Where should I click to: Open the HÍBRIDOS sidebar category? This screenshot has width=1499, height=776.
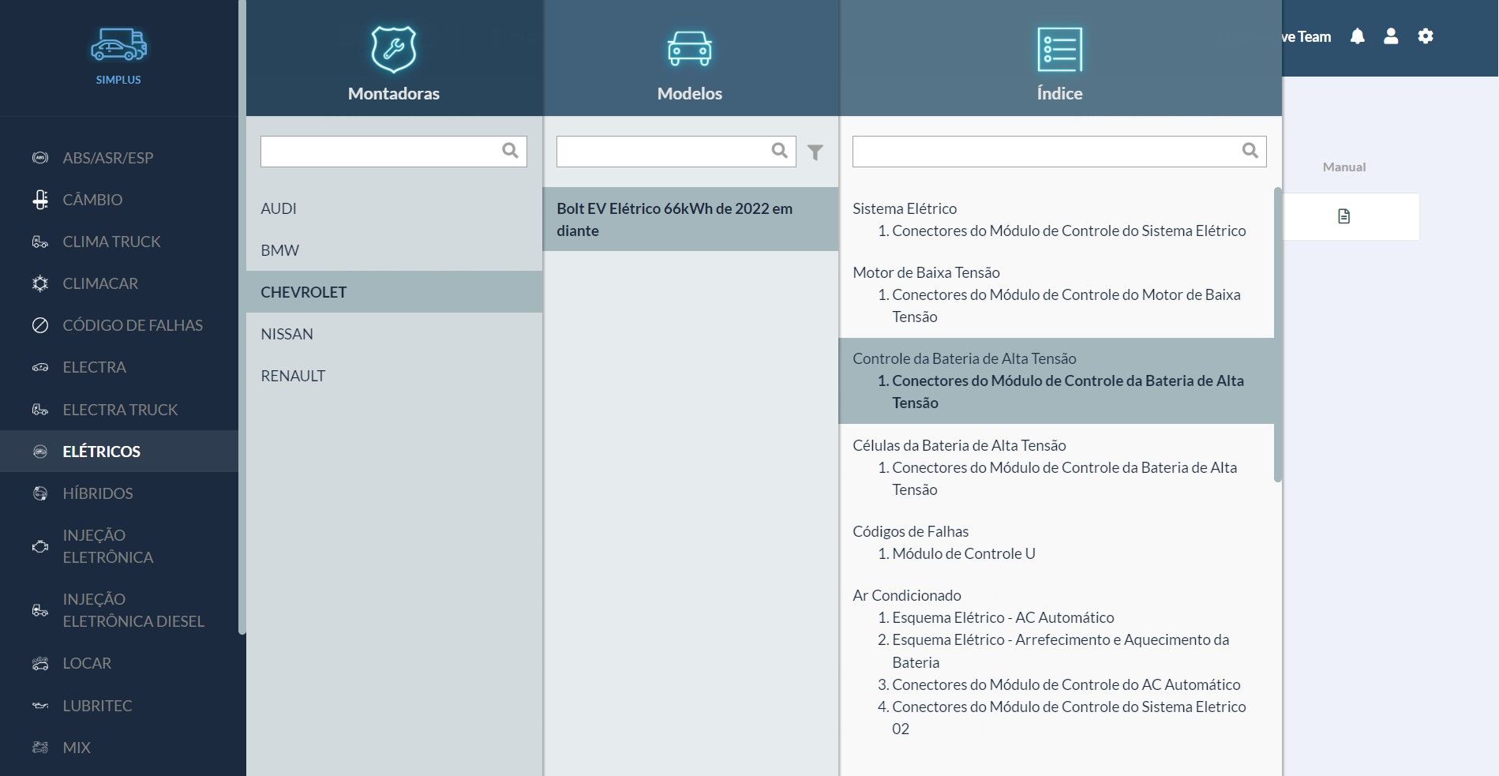click(x=98, y=493)
